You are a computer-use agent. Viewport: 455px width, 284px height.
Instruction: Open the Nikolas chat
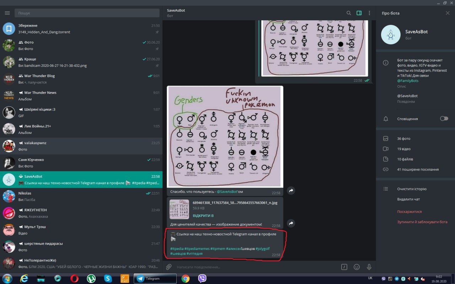tap(81, 196)
